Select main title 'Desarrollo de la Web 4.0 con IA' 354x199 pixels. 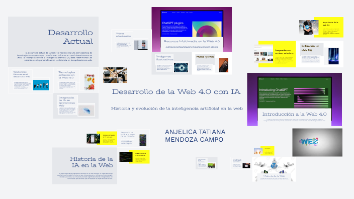(176, 91)
